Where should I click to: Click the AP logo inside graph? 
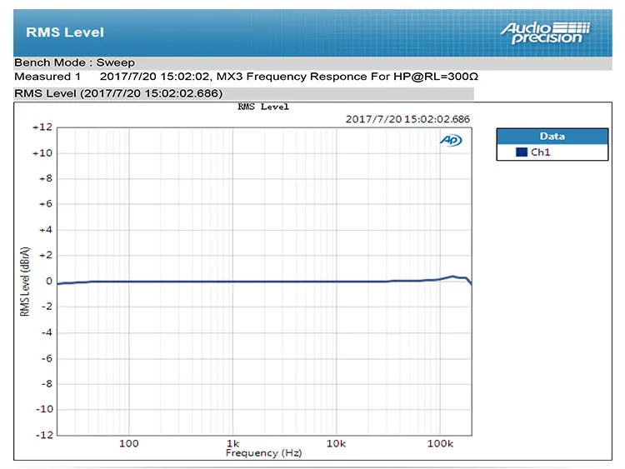[x=451, y=140]
